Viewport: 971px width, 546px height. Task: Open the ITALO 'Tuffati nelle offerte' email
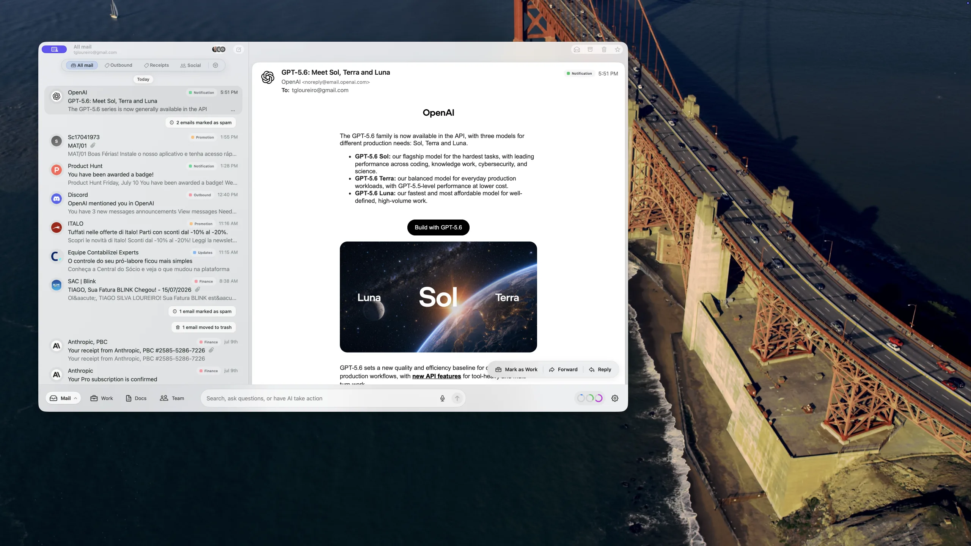(144, 232)
